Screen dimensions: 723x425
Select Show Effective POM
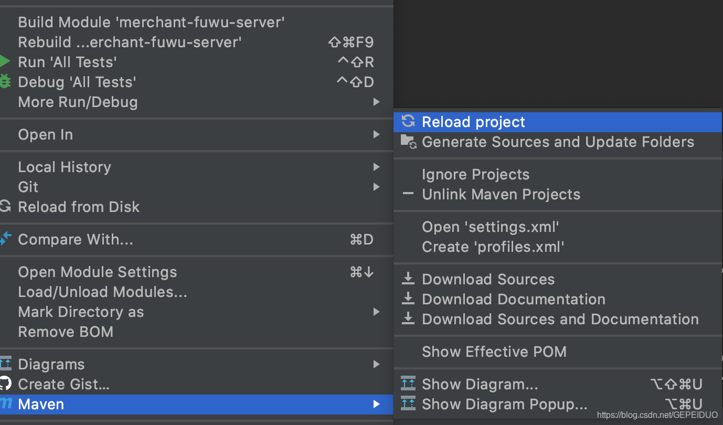[558, 352]
